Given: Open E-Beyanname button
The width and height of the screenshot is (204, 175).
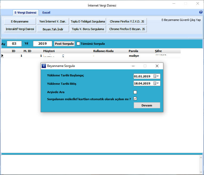Looking at the screenshot, I should coord(20,21).
